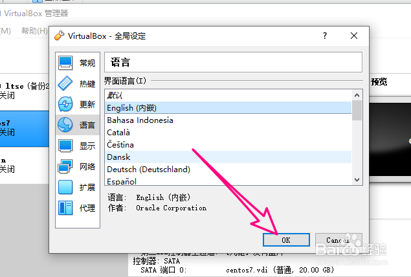The image size is (411, 277).
Task: Select Español language
Action: [x=228, y=181]
